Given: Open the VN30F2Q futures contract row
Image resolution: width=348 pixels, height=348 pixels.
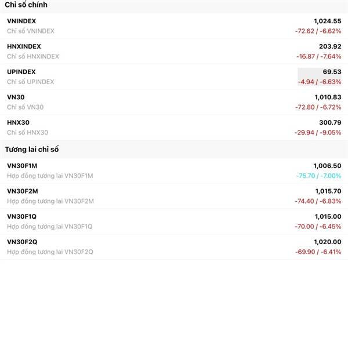Looking at the screenshot, I should (174, 246).
